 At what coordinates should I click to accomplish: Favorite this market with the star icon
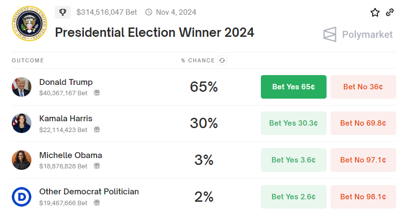(375, 13)
